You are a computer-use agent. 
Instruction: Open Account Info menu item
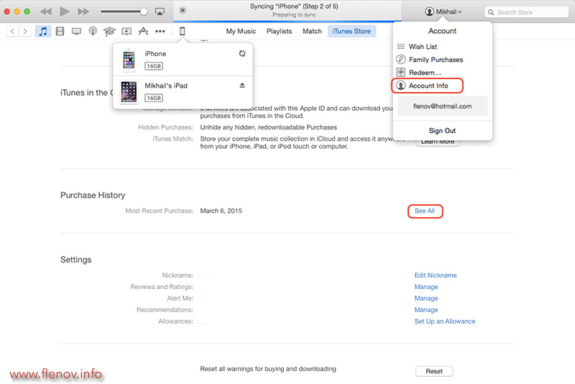(428, 86)
